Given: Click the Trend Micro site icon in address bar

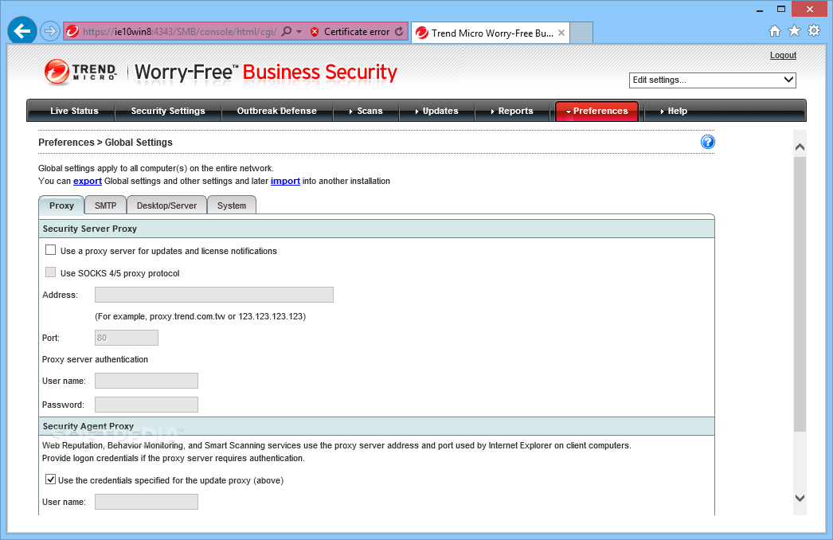Looking at the screenshot, I should point(72,31).
